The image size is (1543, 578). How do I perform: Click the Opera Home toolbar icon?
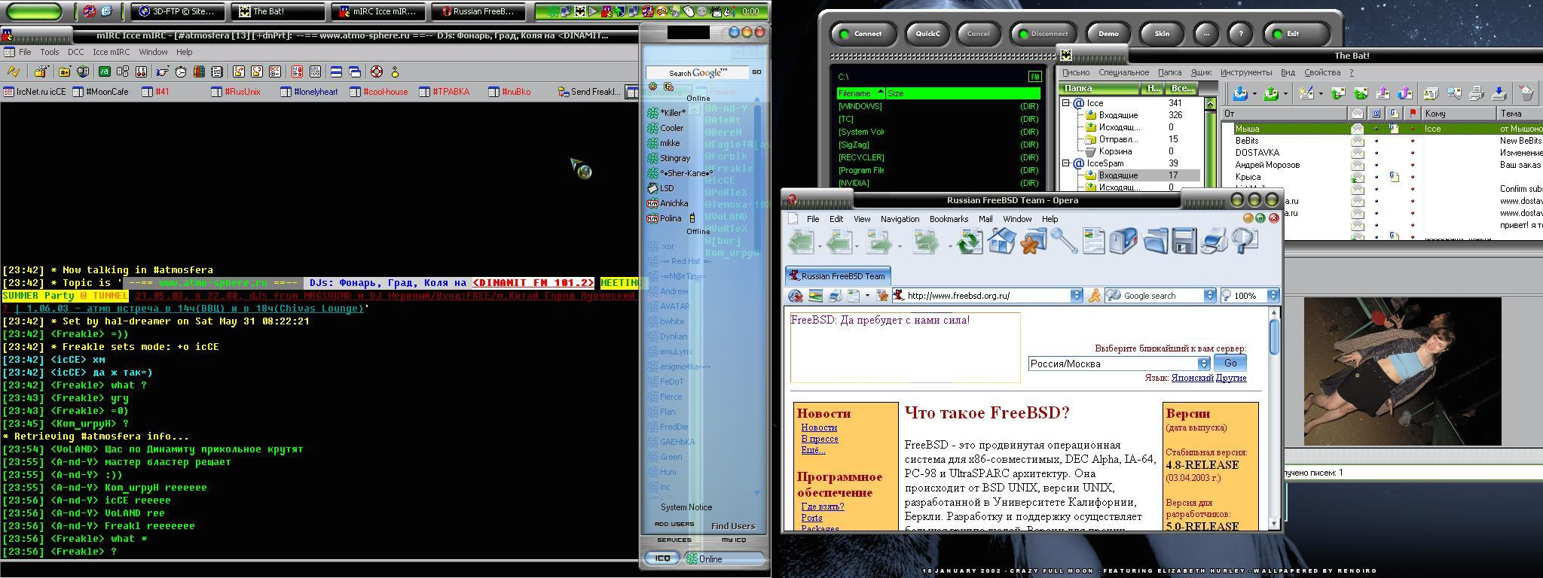click(1001, 242)
